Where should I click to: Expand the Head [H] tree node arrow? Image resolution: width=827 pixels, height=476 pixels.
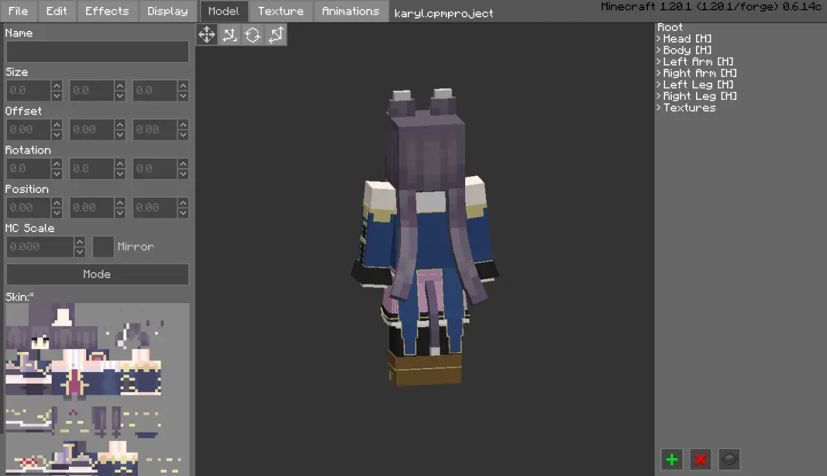point(659,39)
